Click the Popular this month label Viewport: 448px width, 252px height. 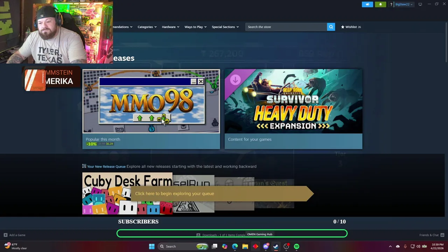pos(103,139)
